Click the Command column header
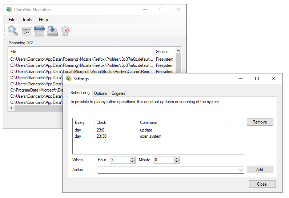The width and height of the screenshot is (289, 198). (181, 122)
